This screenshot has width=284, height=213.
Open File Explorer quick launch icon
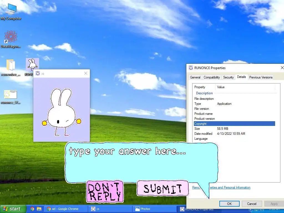[39, 209]
